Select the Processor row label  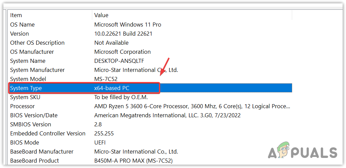22,106
